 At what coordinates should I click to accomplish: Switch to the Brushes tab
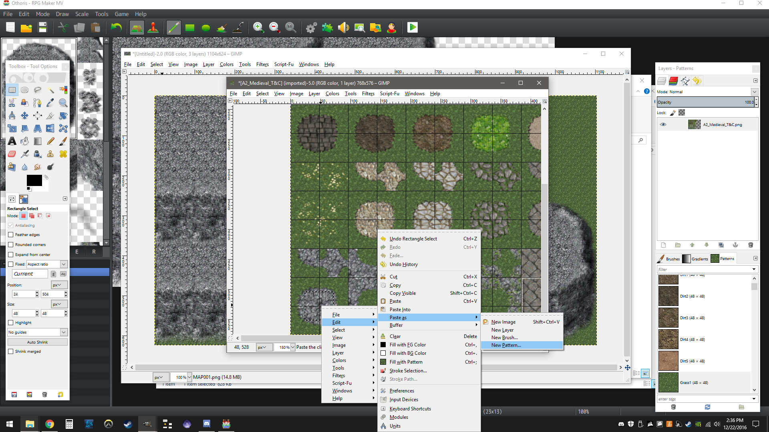point(669,259)
